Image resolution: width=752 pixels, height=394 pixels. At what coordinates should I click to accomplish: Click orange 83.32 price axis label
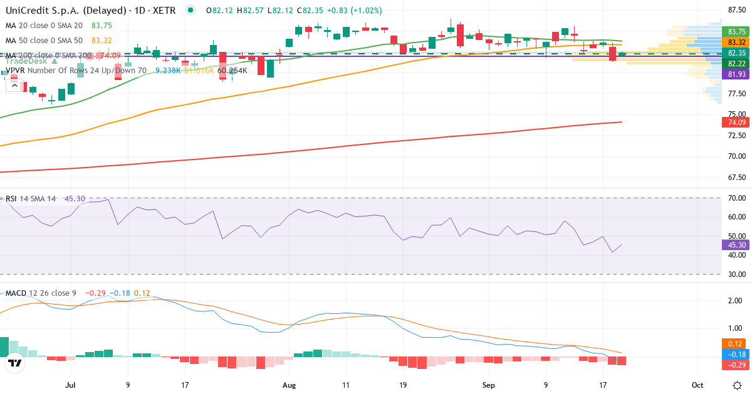736,42
